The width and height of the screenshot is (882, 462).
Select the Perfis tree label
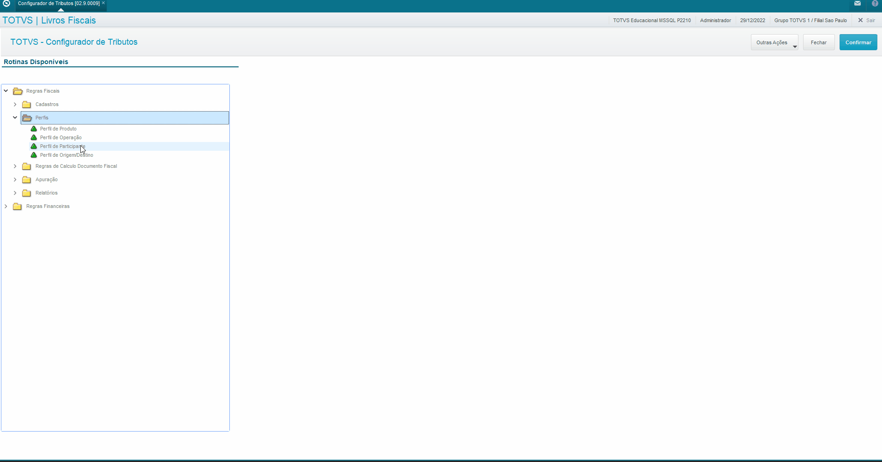[42, 118]
